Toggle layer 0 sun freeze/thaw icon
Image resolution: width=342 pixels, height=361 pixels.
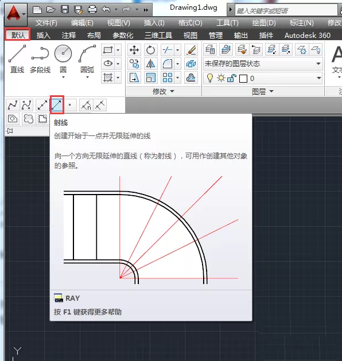pos(221,78)
